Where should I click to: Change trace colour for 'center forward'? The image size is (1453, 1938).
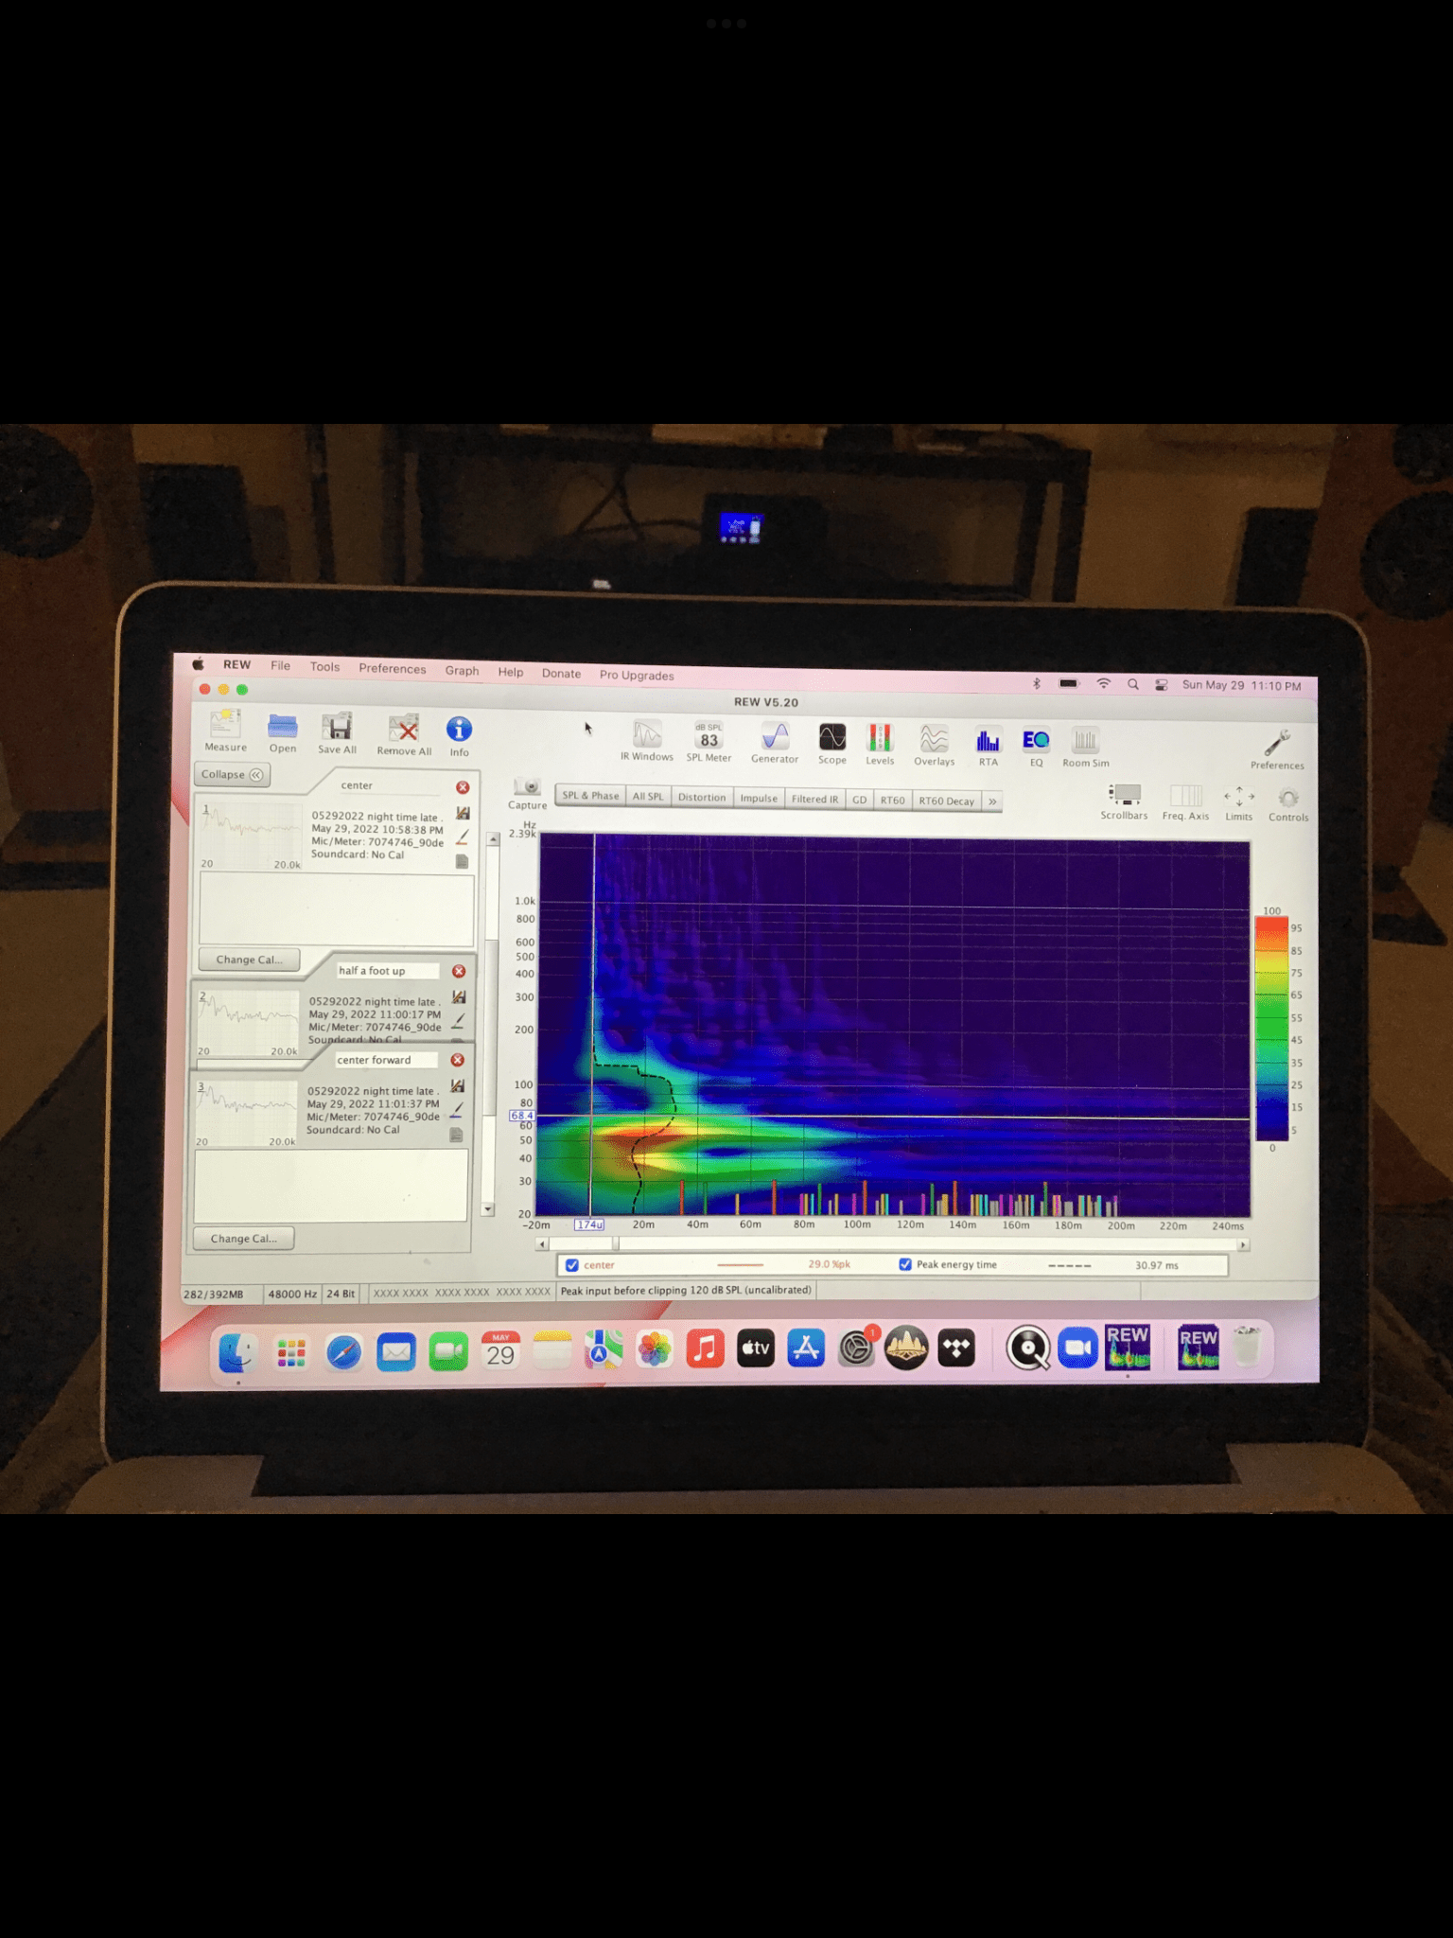457,1109
